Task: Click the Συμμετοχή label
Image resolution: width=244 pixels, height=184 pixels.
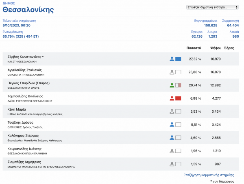Action: click(231, 21)
